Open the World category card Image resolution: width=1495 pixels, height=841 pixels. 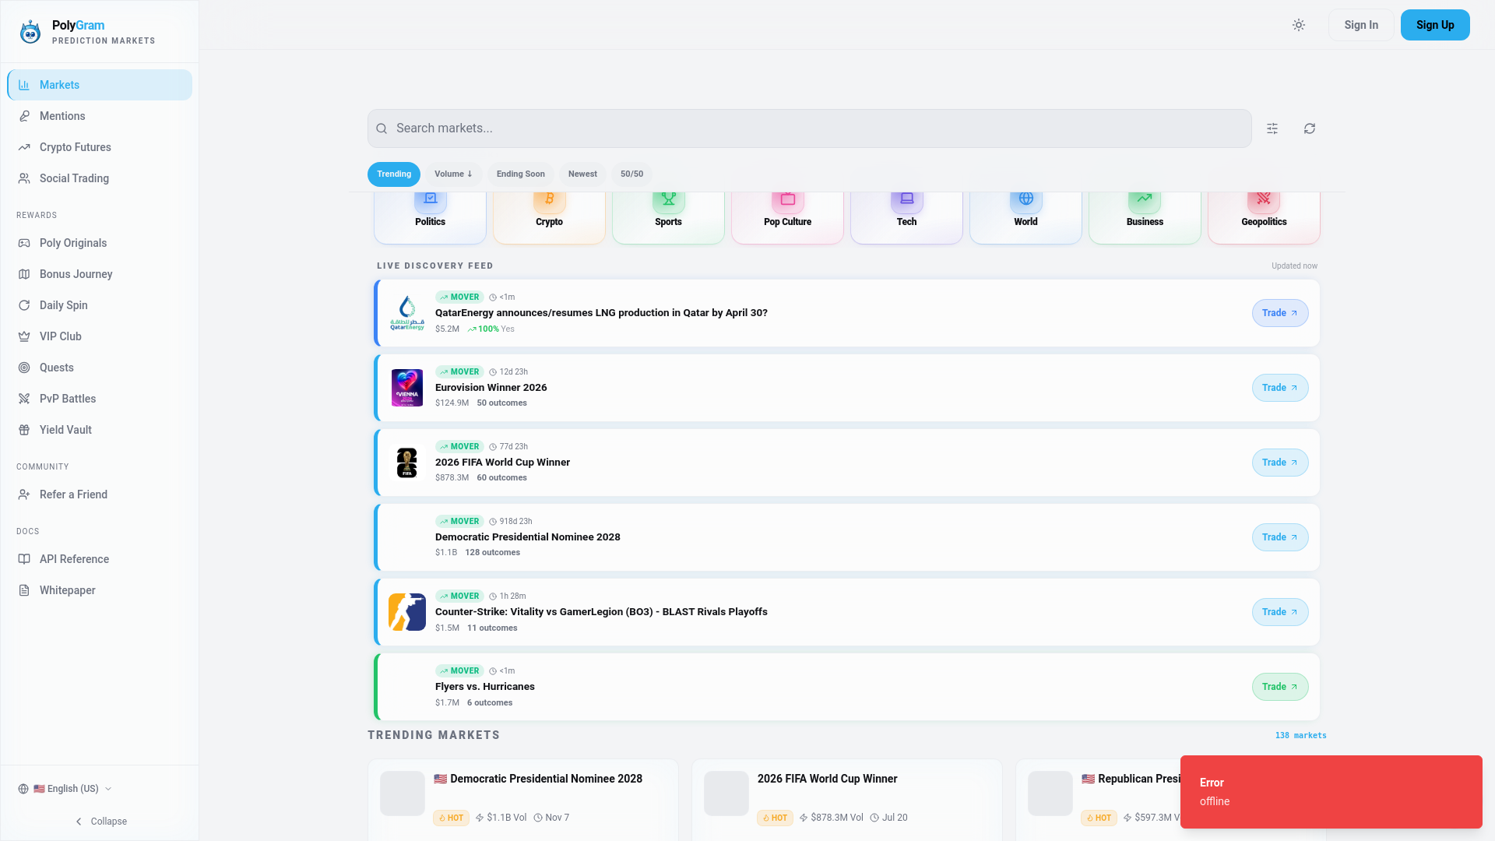1025,217
